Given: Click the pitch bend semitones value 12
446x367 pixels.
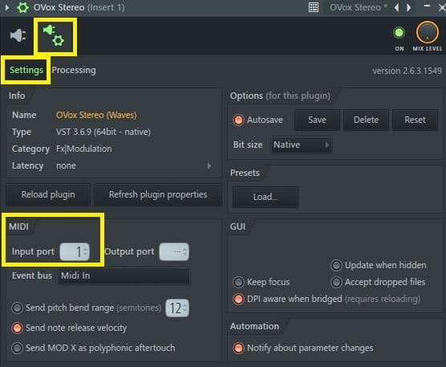Looking at the screenshot, I should 177,308.
